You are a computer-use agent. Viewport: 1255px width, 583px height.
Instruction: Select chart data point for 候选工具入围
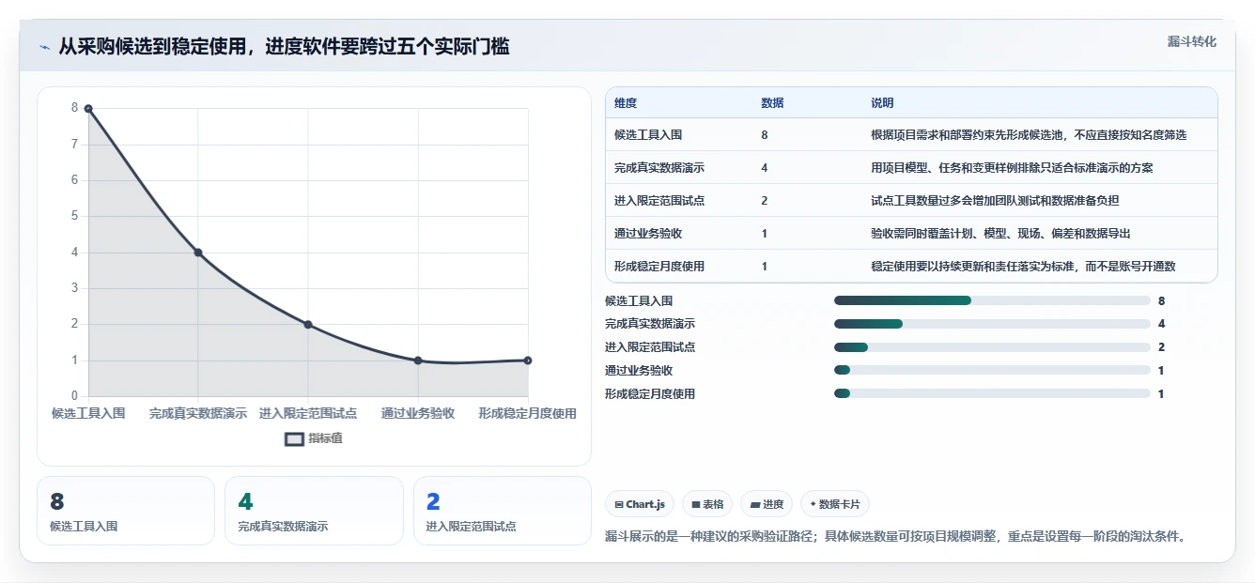coord(88,109)
